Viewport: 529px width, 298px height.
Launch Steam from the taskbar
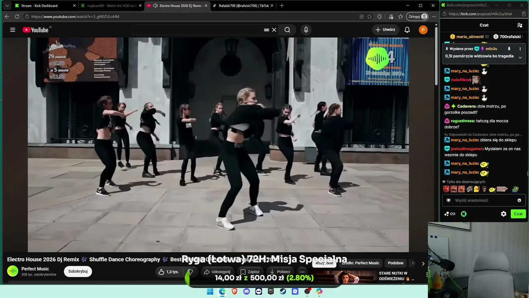tap(283, 292)
